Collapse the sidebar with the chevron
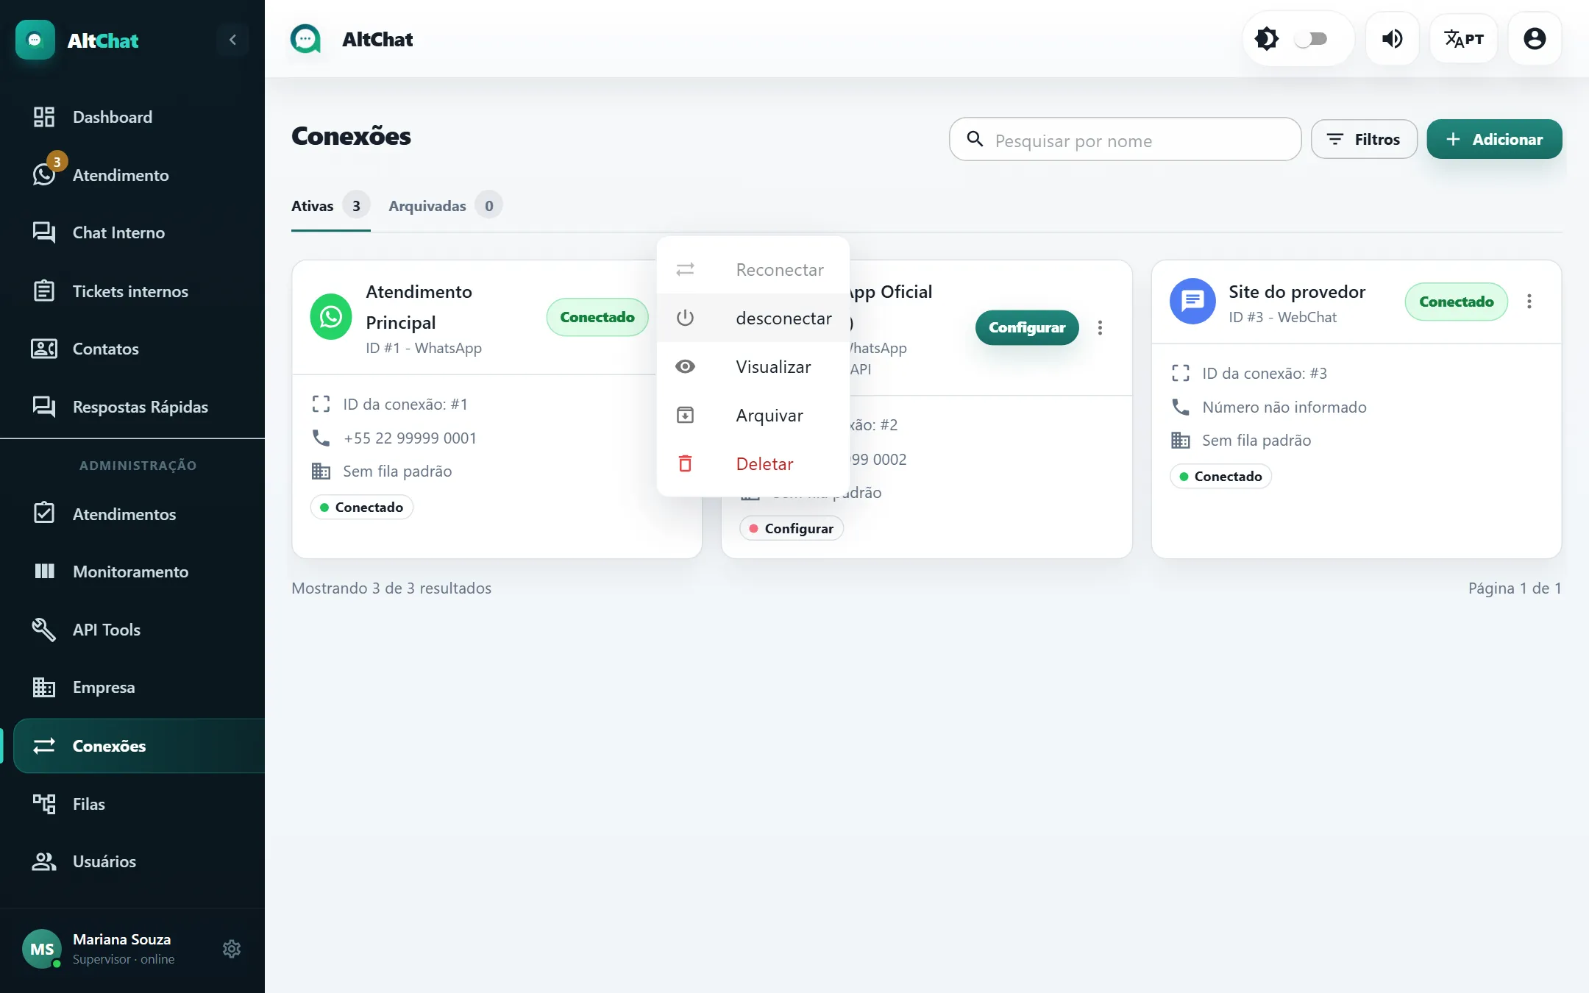 pos(232,40)
